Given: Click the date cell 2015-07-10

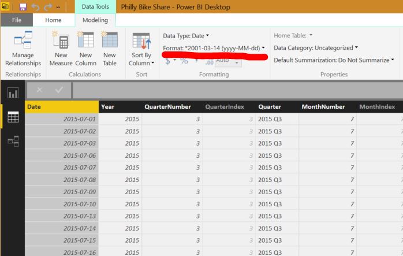Looking at the screenshot, I should click(62, 204).
